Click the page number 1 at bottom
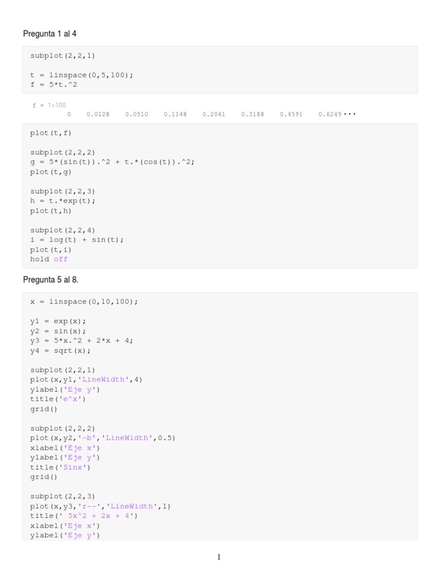The width and height of the screenshot is (438, 584). pos(219,557)
